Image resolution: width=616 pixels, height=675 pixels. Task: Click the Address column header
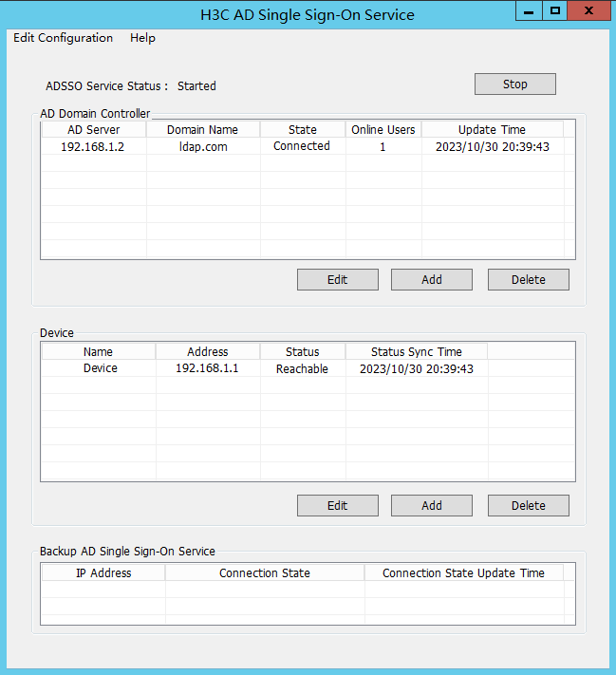pos(208,351)
